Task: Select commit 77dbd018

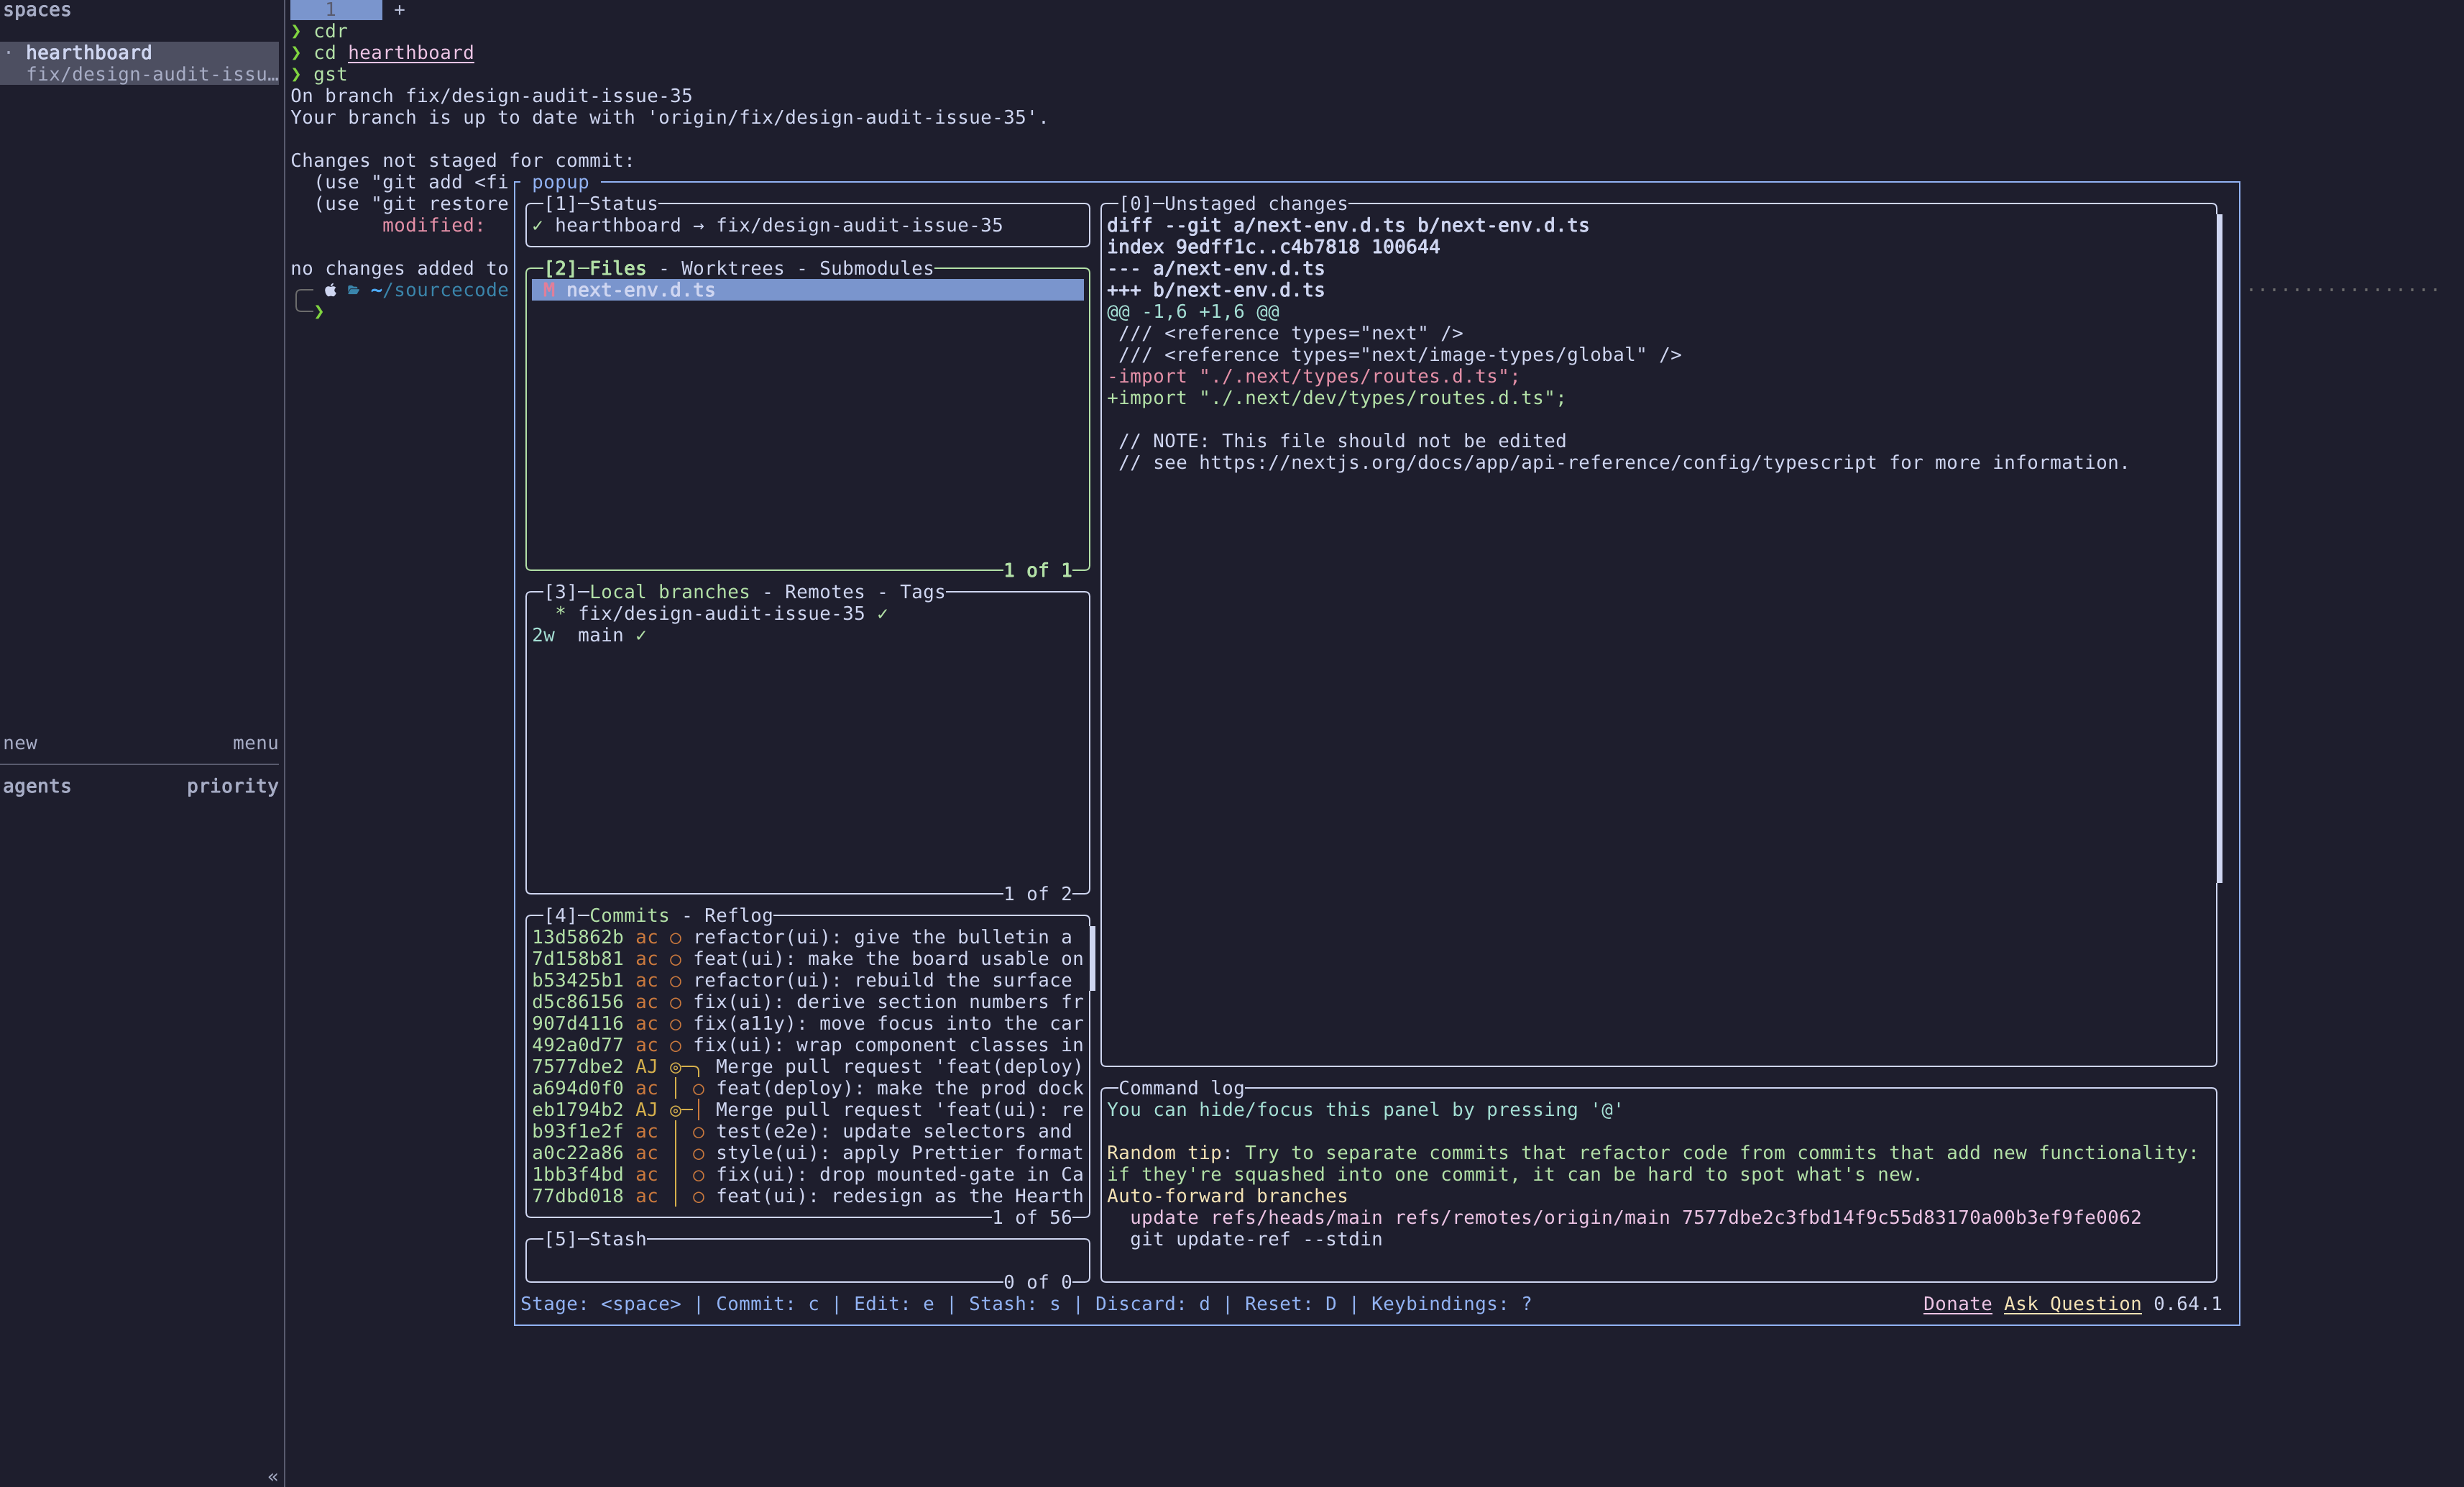Action: [x=807, y=1196]
